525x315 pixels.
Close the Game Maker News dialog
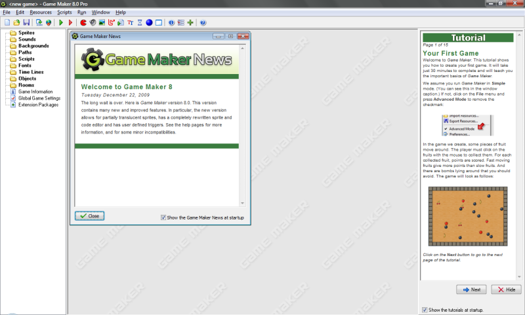tap(89, 216)
